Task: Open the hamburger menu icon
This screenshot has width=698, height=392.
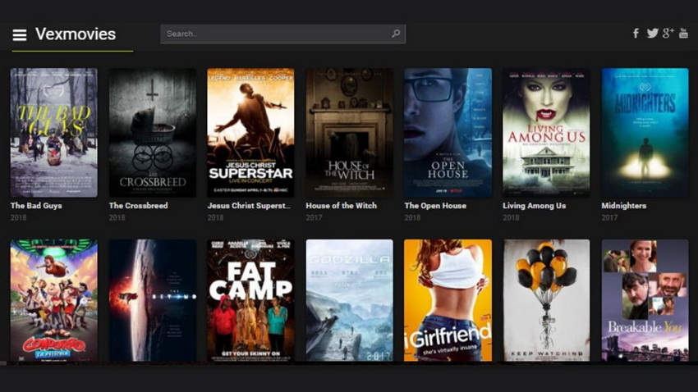Action: tap(20, 34)
